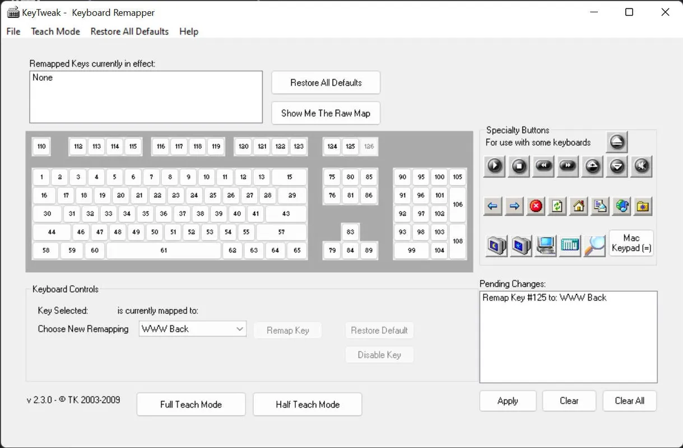Select 'Remap Key #125 to: WWW Back' pending entry
The width and height of the screenshot is (683, 448).
[545, 298]
